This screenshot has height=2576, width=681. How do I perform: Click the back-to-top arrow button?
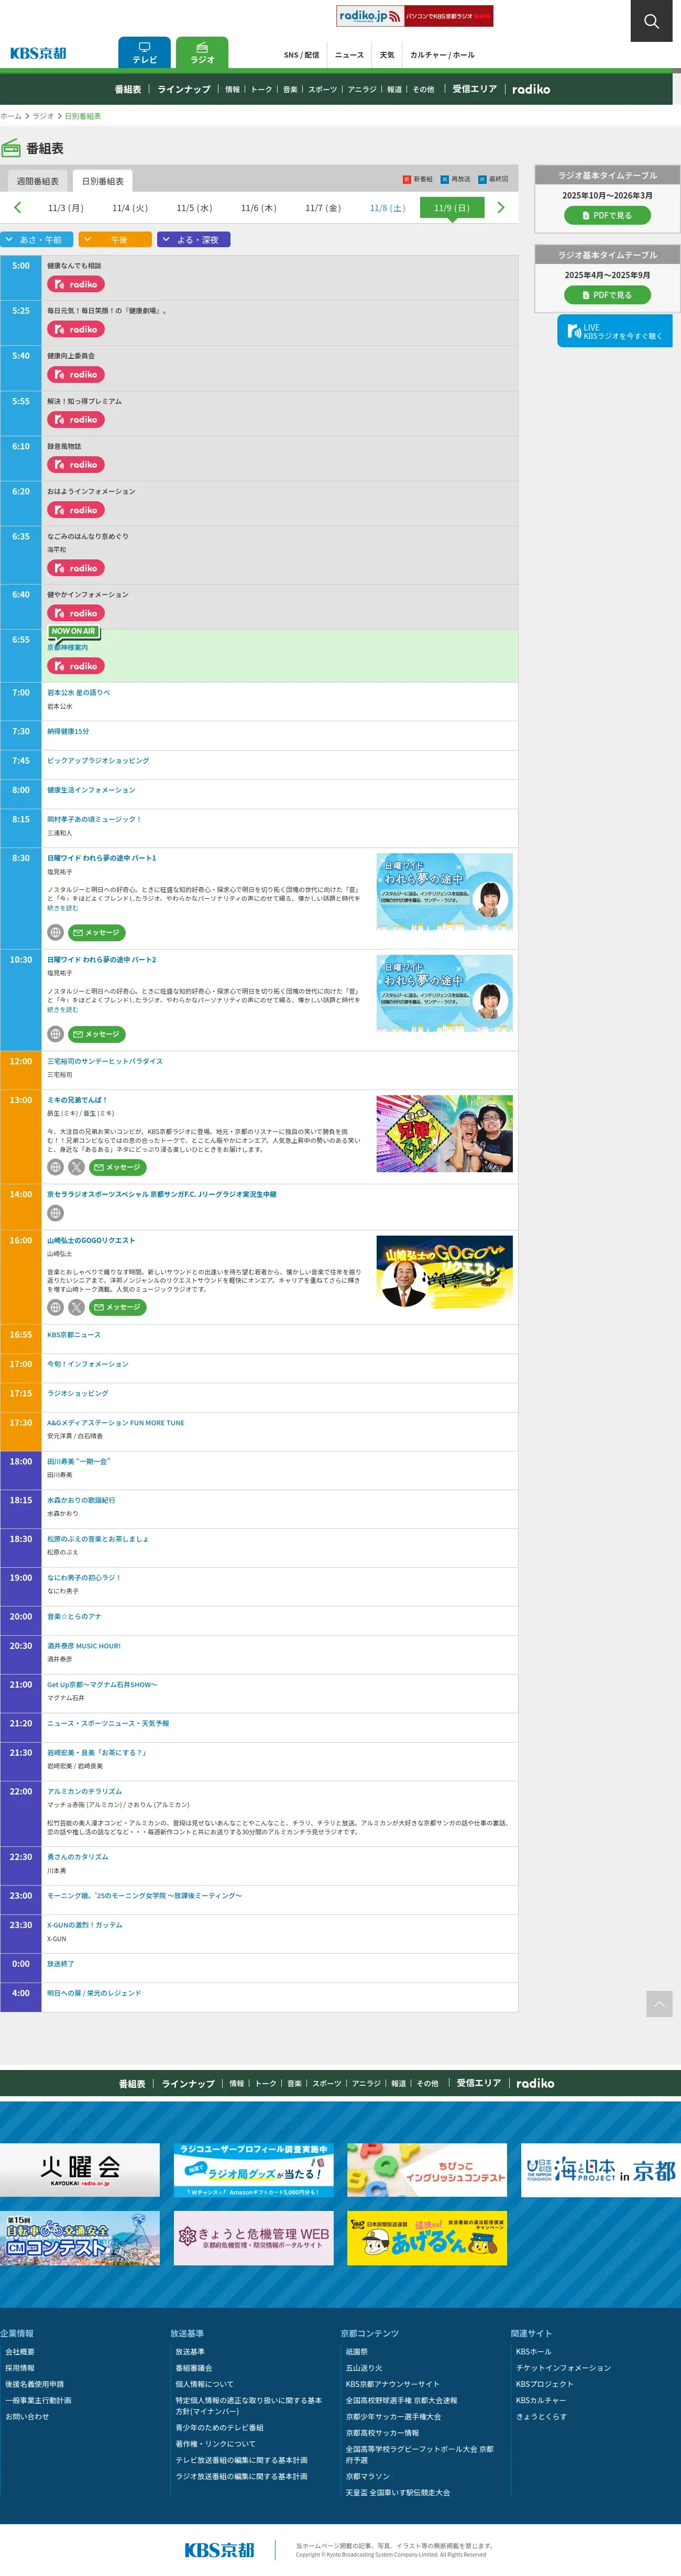click(659, 2003)
